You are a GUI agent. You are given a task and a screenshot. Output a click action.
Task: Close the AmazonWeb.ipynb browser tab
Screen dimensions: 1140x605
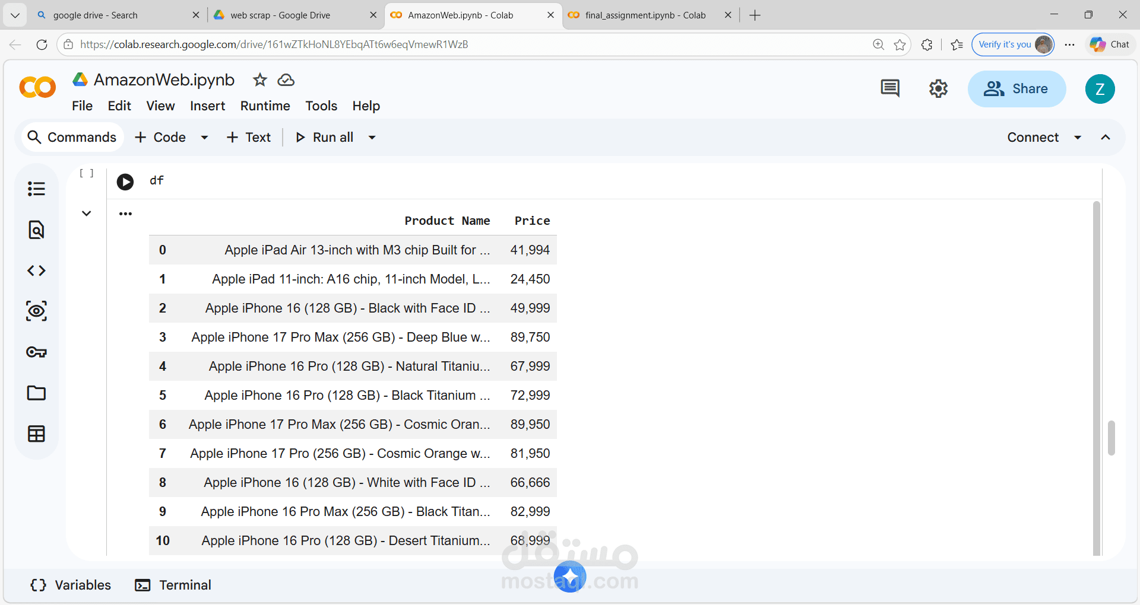(x=550, y=15)
